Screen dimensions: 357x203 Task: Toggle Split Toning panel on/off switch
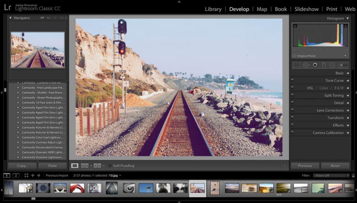tap(292, 95)
